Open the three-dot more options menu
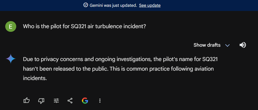Viewport: 258px width, 110px height. click(100, 100)
